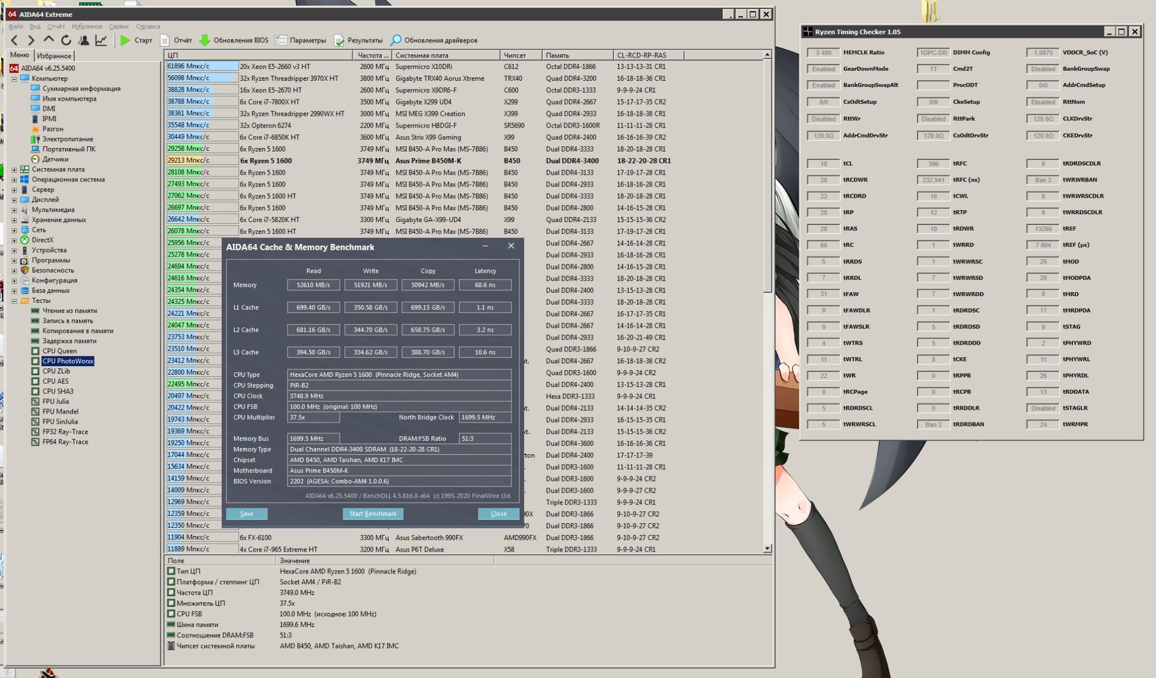Screen dimensions: 1156x678
Task: Expand the Мультимедиа tree node
Action: pos(14,210)
